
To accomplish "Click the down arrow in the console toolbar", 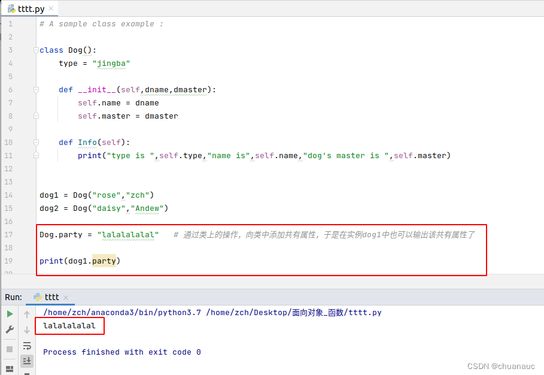I will [x=27, y=329].
